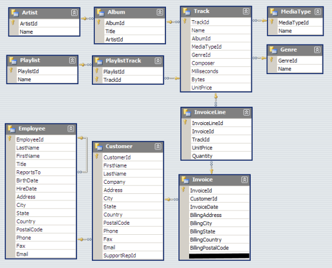Screen dimensions: 332x268
Task: Click the Genre table icon
Action: point(273,50)
